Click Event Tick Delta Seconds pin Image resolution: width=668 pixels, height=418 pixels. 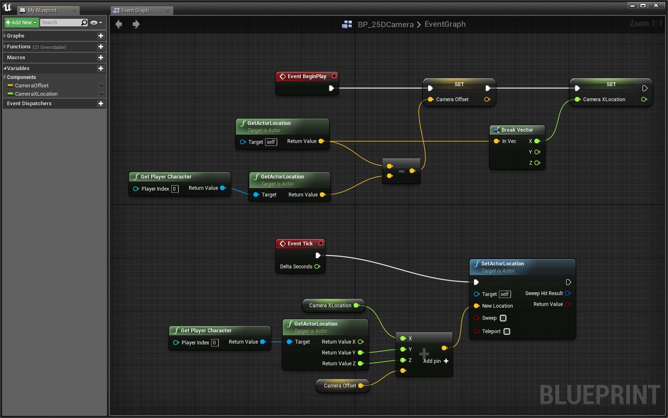click(317, 267)
